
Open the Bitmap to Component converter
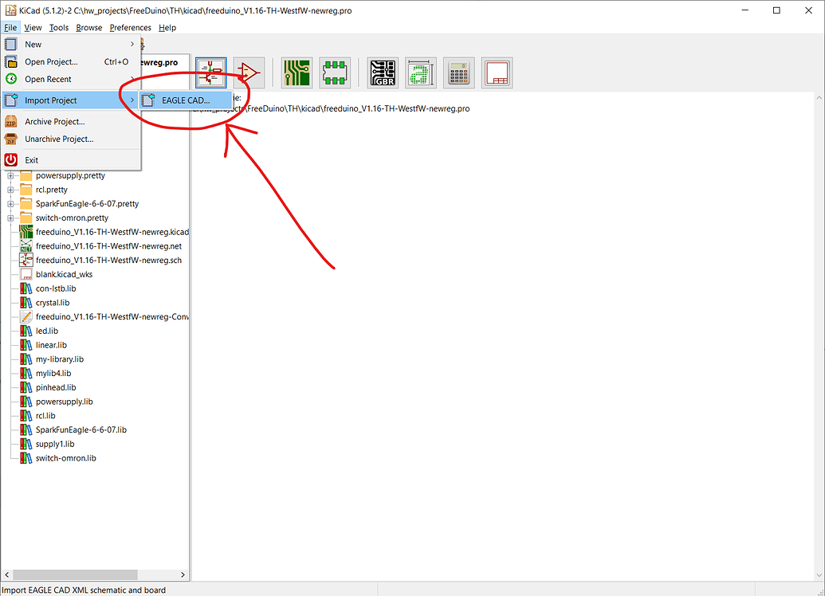click(x=420, y=73)
